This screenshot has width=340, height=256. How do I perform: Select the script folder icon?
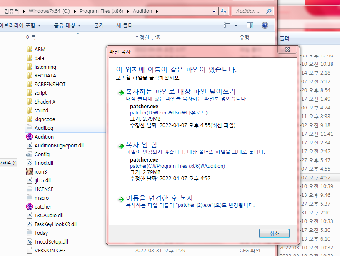point(29,93)
